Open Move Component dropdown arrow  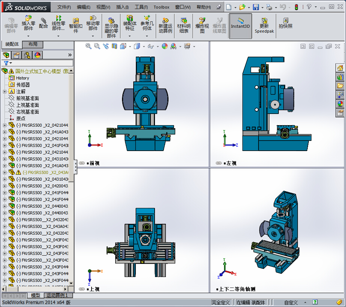[x=93, y=36]
